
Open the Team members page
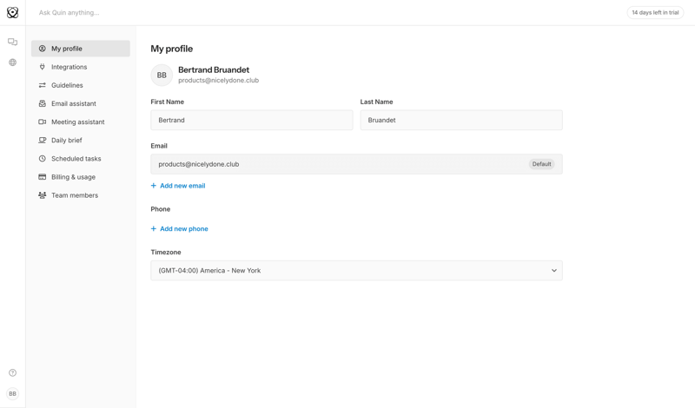74,195
